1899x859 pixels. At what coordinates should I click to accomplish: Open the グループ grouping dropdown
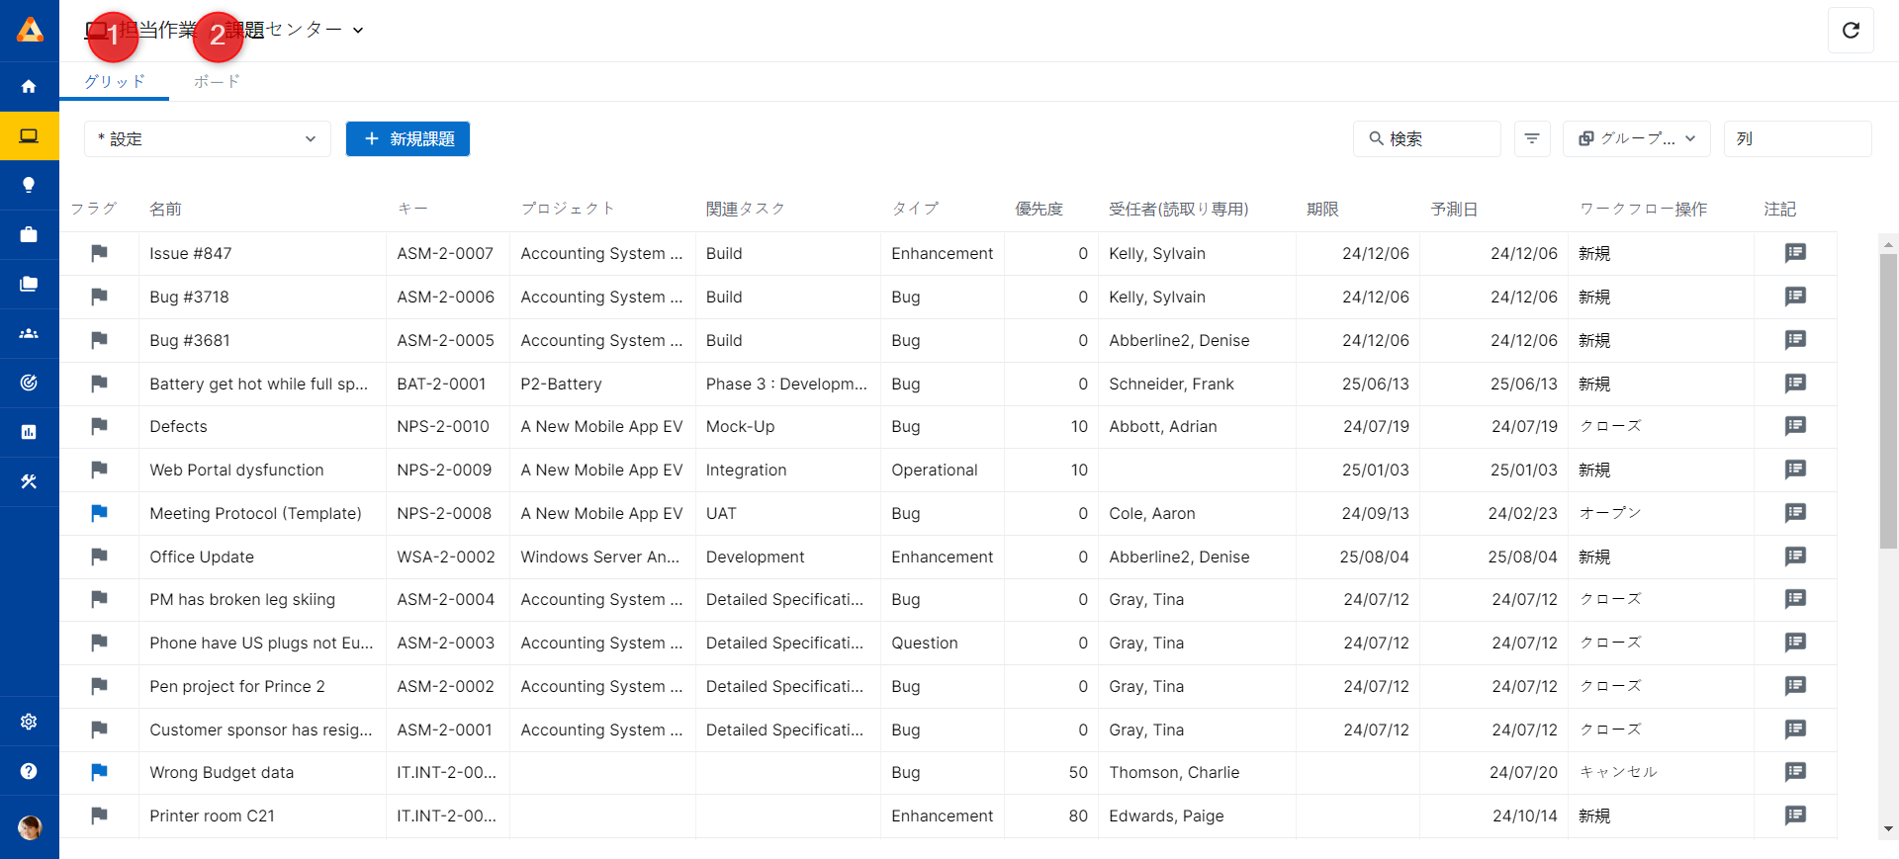(1637, 139)
